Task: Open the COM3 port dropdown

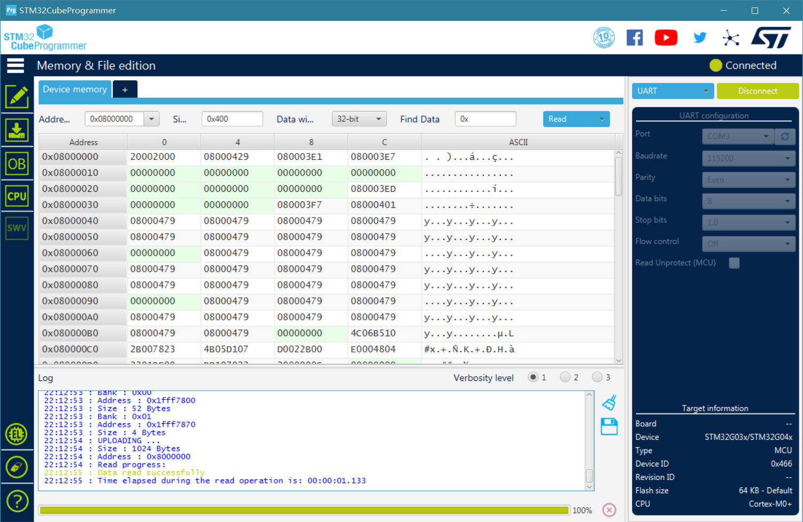Action: pyautogui.click(x=738, y=136)
